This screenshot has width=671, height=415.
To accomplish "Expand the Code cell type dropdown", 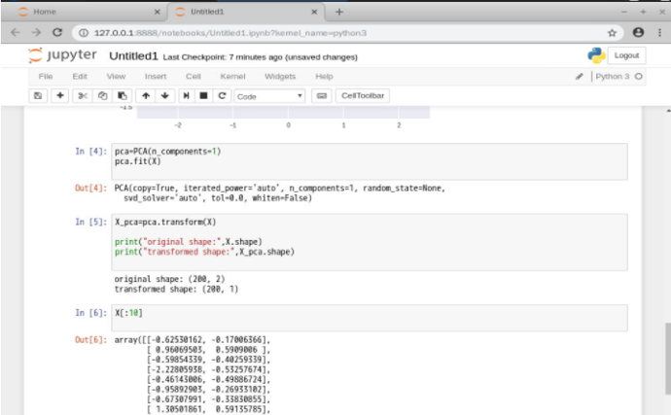I will [269, 96].
